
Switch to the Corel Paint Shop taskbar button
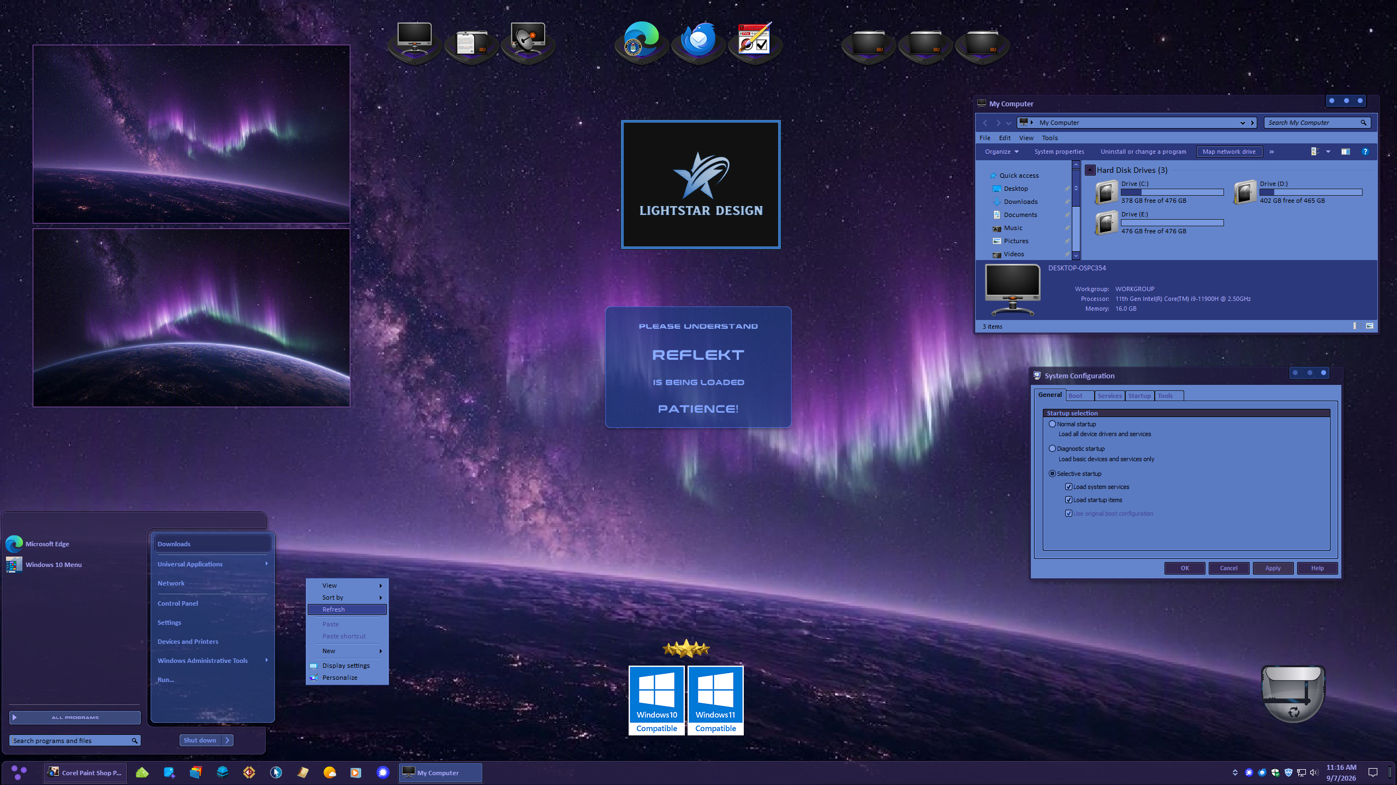pyautogui.click(x=86, y=772)
